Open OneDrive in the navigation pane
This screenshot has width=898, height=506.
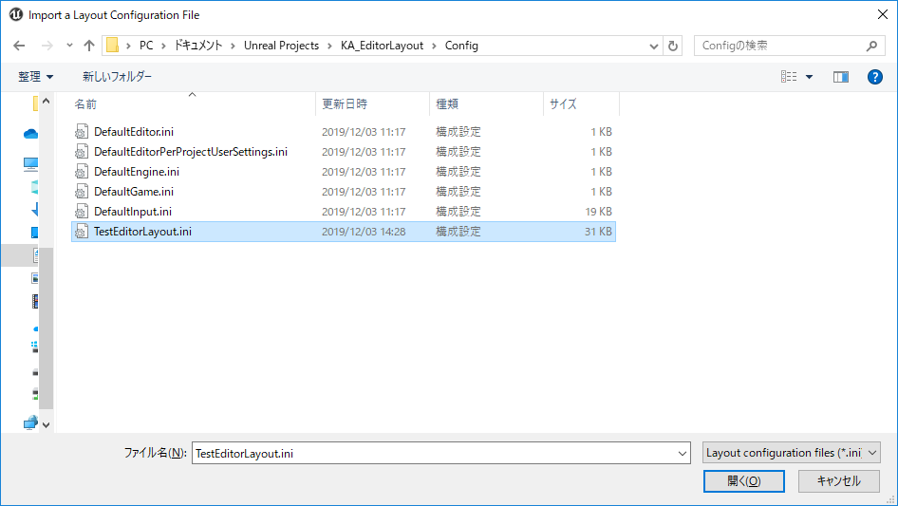click(31, 134)
